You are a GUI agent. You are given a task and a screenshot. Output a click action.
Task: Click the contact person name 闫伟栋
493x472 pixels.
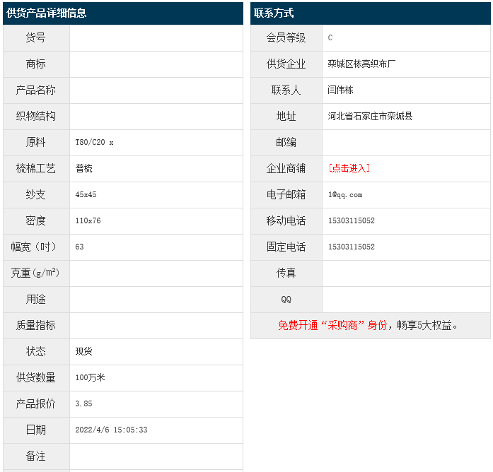[x=340, y=90]
